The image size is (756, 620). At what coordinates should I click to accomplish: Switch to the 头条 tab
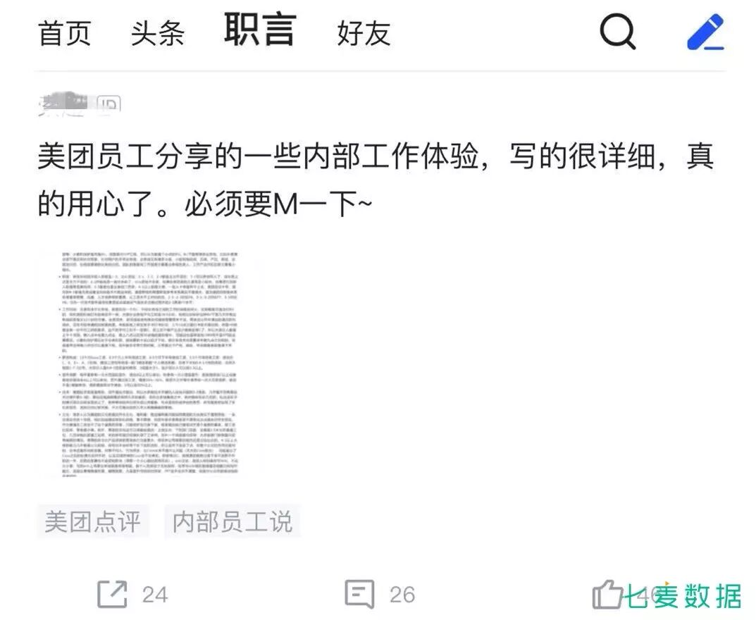pyautogui.click(x=158, y=33)
